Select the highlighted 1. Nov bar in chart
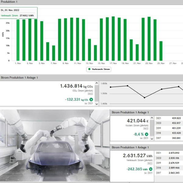183x183 pixels. (18, 40)
